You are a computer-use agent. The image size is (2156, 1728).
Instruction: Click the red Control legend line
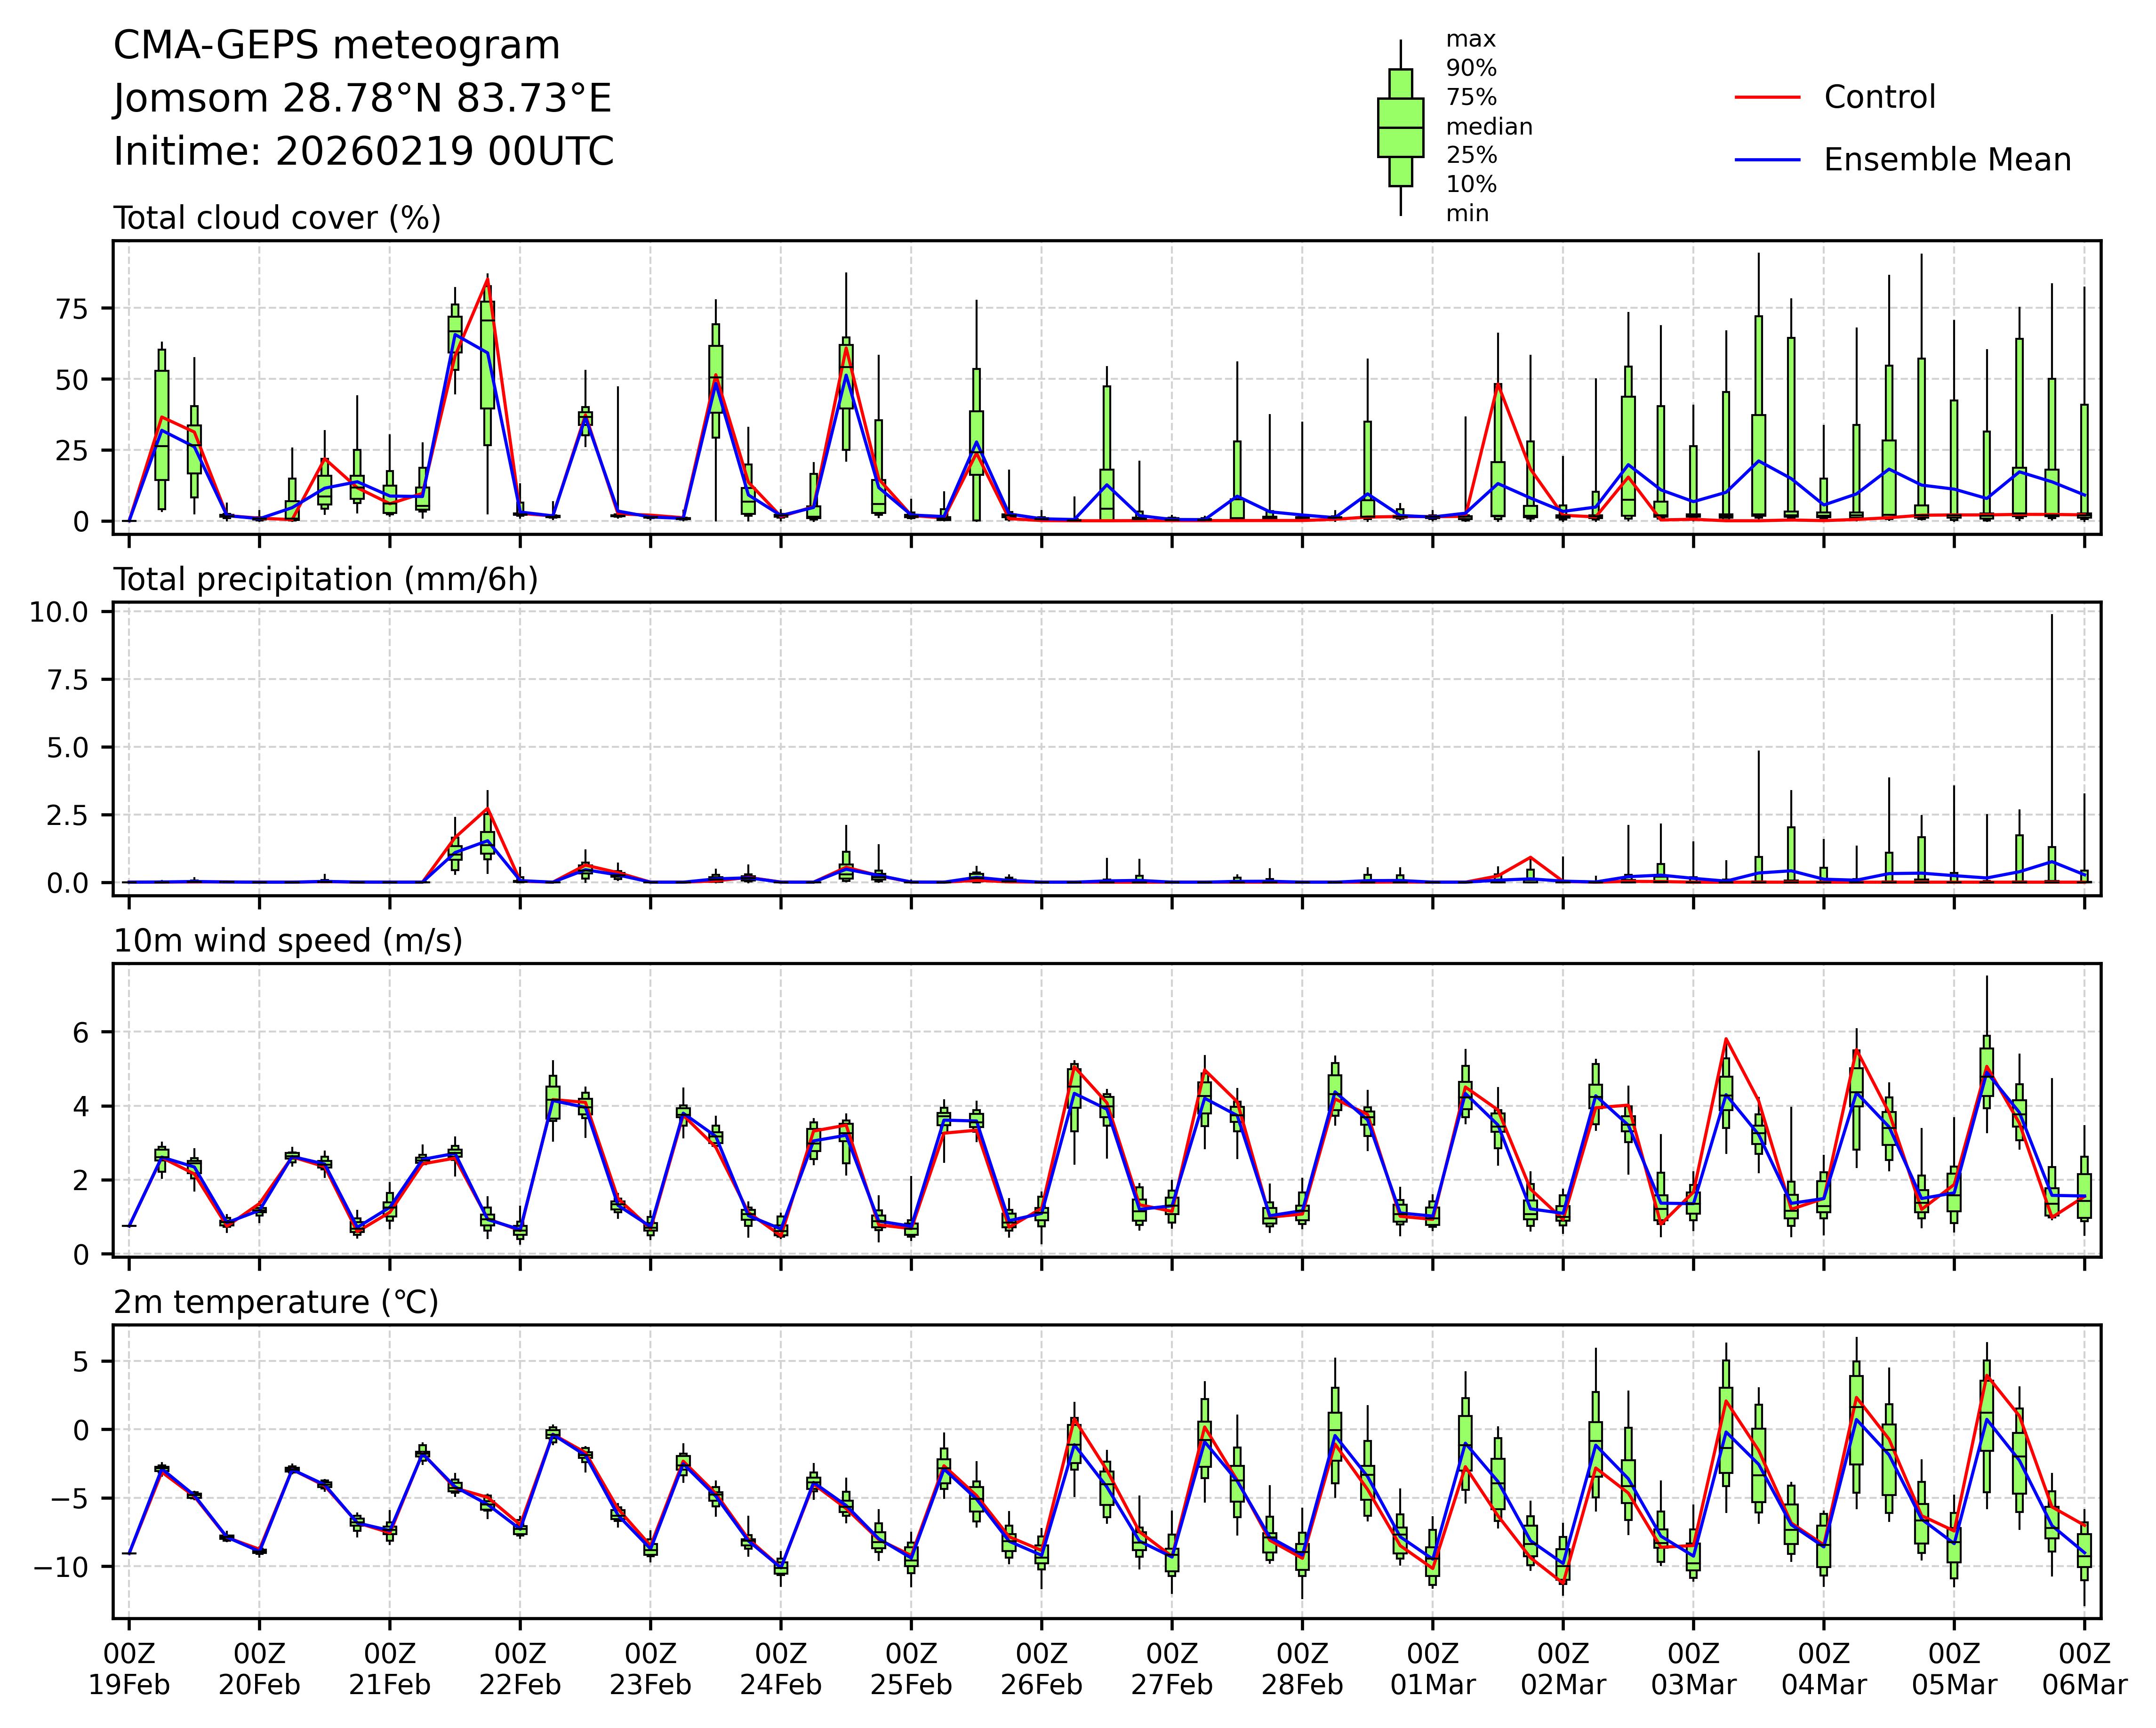point(1767,98)
